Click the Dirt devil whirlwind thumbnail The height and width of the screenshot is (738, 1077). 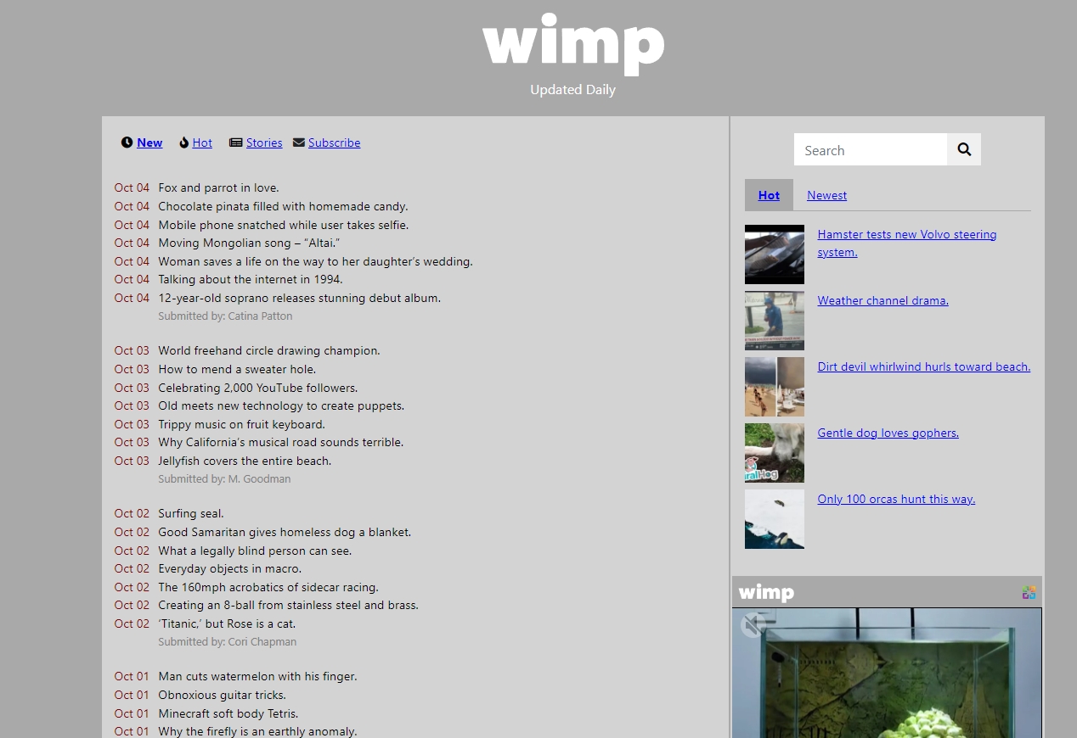(x=775, y=387)
